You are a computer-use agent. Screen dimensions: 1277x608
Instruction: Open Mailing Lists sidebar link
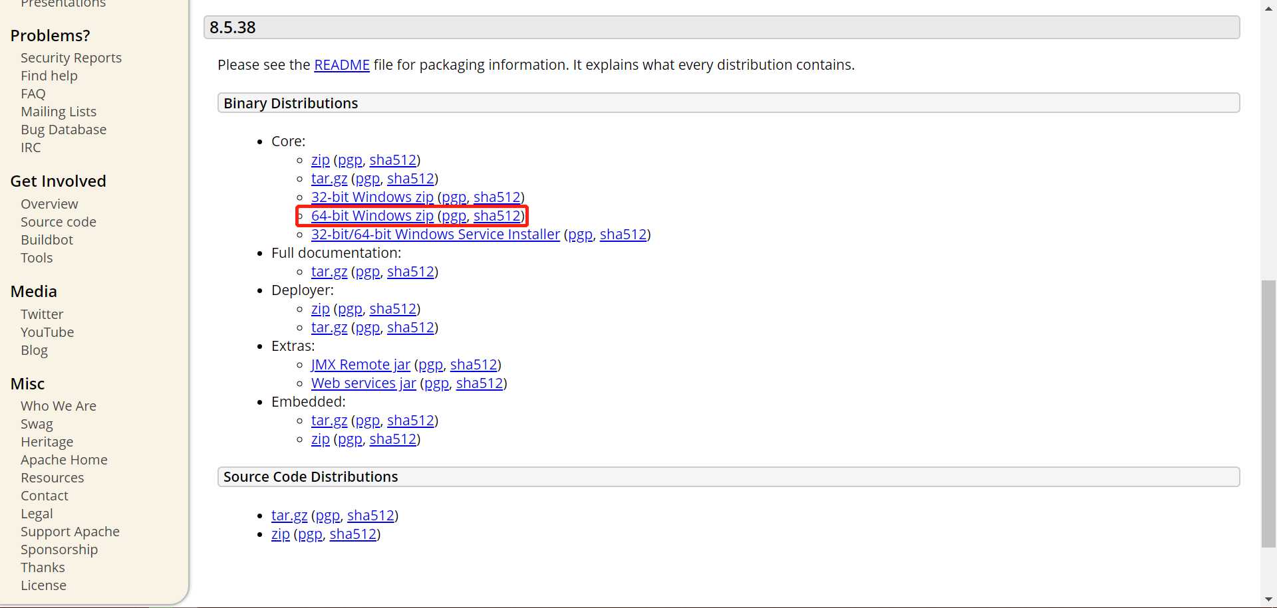(59, 112)
